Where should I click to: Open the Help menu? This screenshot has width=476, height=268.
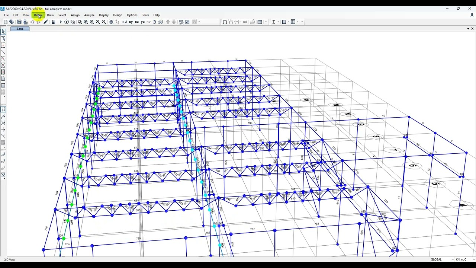click(x=157, y=15)
